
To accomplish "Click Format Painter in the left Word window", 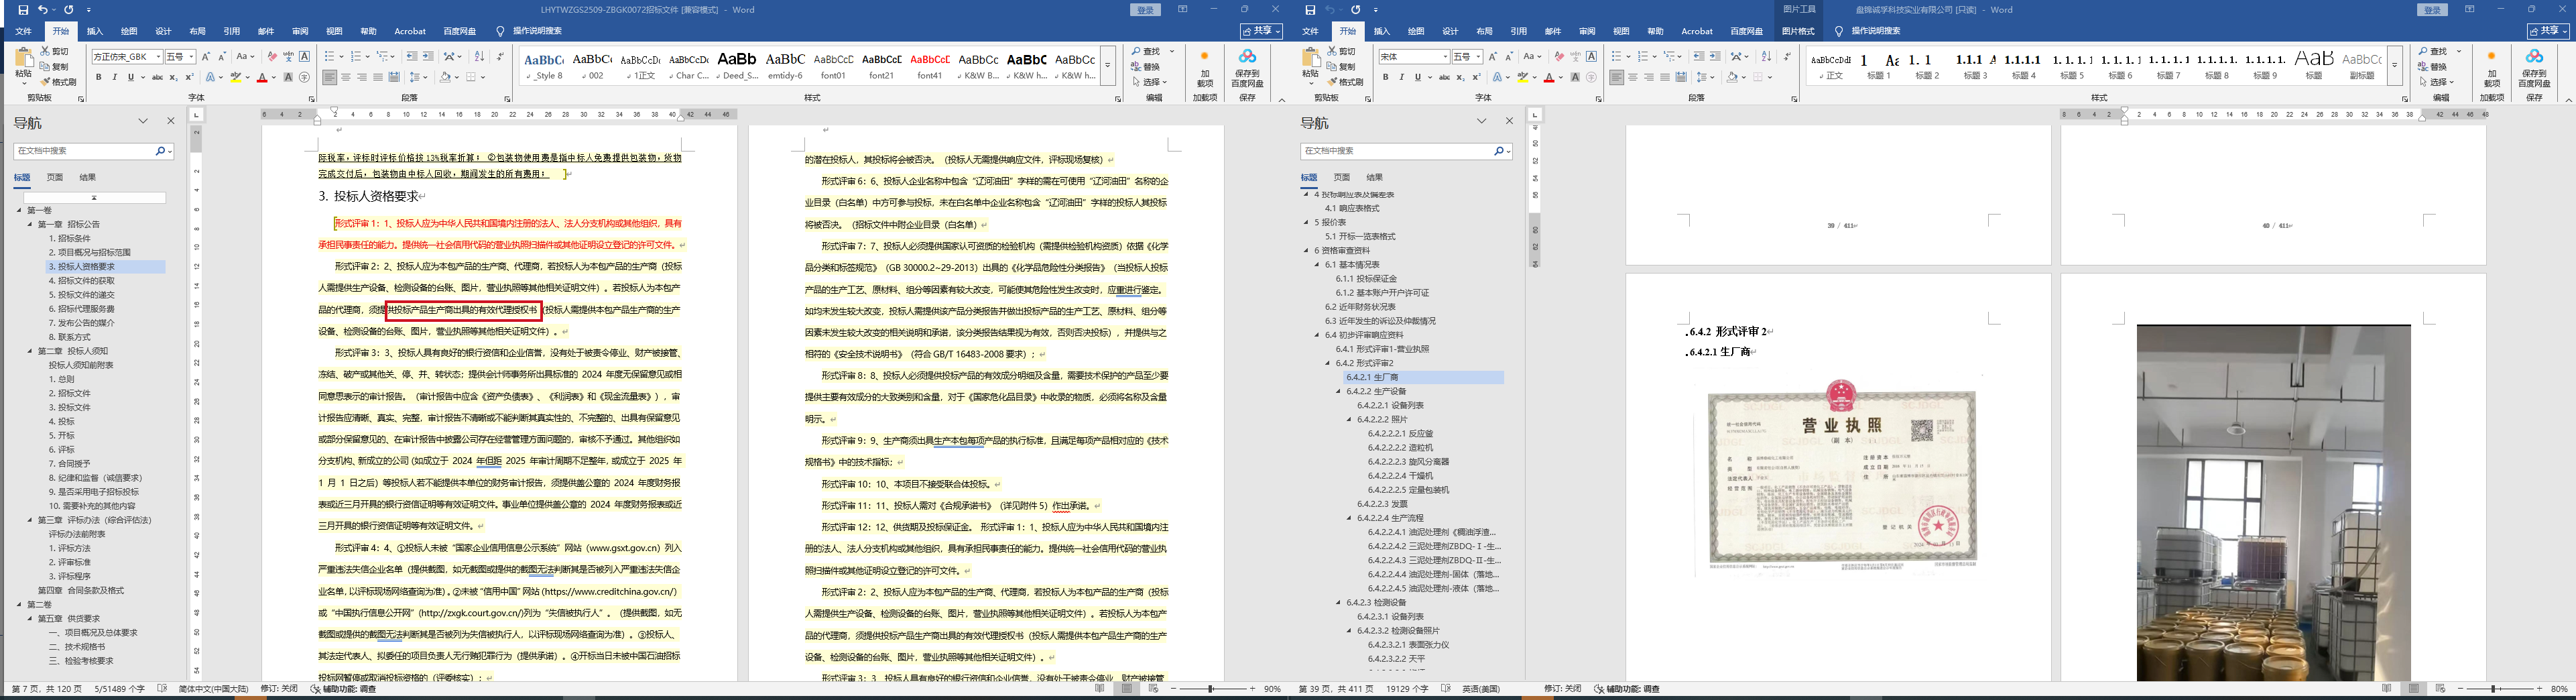I will pos(59,82).
